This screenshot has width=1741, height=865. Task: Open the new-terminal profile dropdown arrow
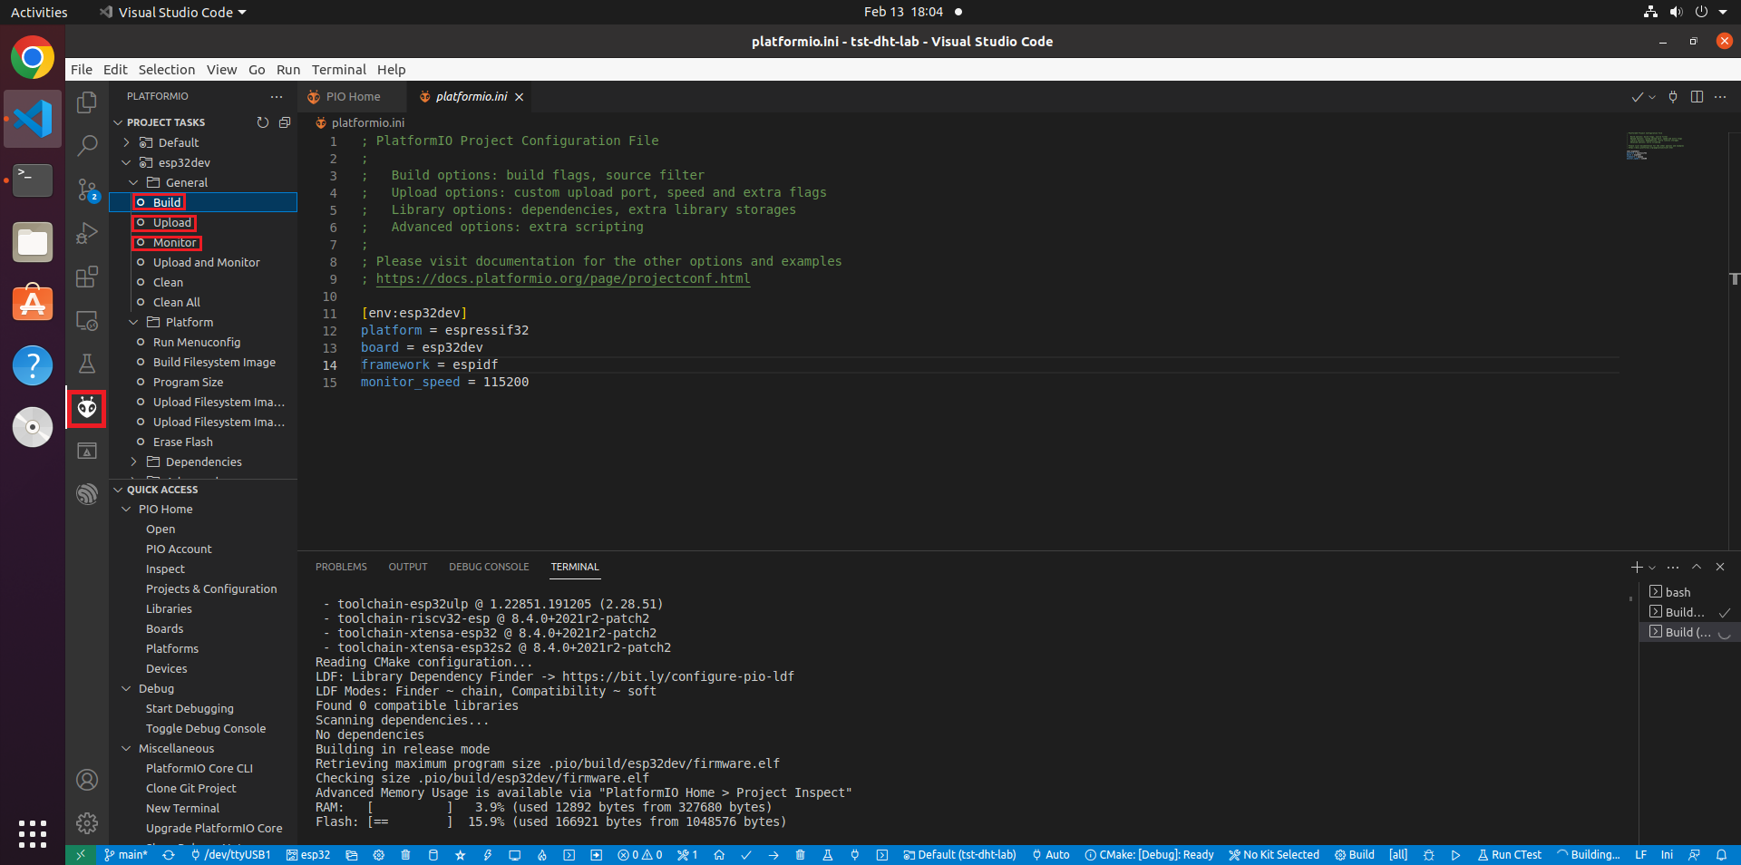[x=1652, y=568]
